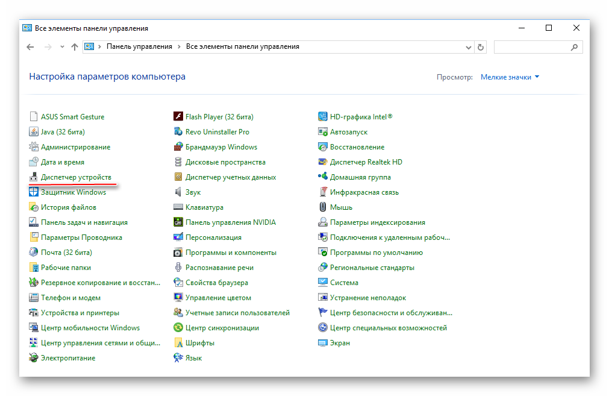609x396 pixels.
Task: Click the Revo Uninstaller Pro icon
Action: (x=178, y=132)
